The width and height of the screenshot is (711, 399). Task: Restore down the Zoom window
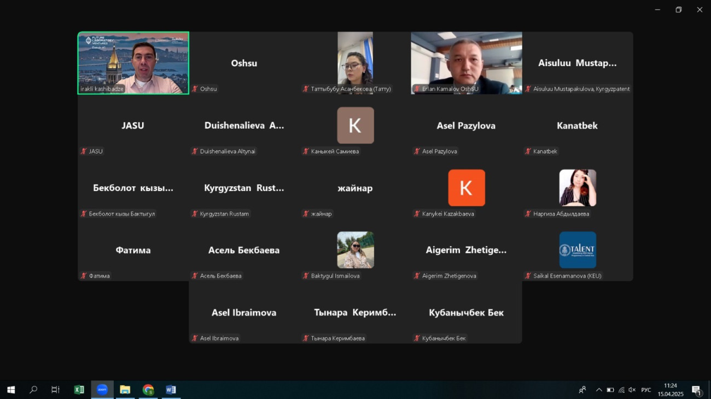(x=678, y=10)
